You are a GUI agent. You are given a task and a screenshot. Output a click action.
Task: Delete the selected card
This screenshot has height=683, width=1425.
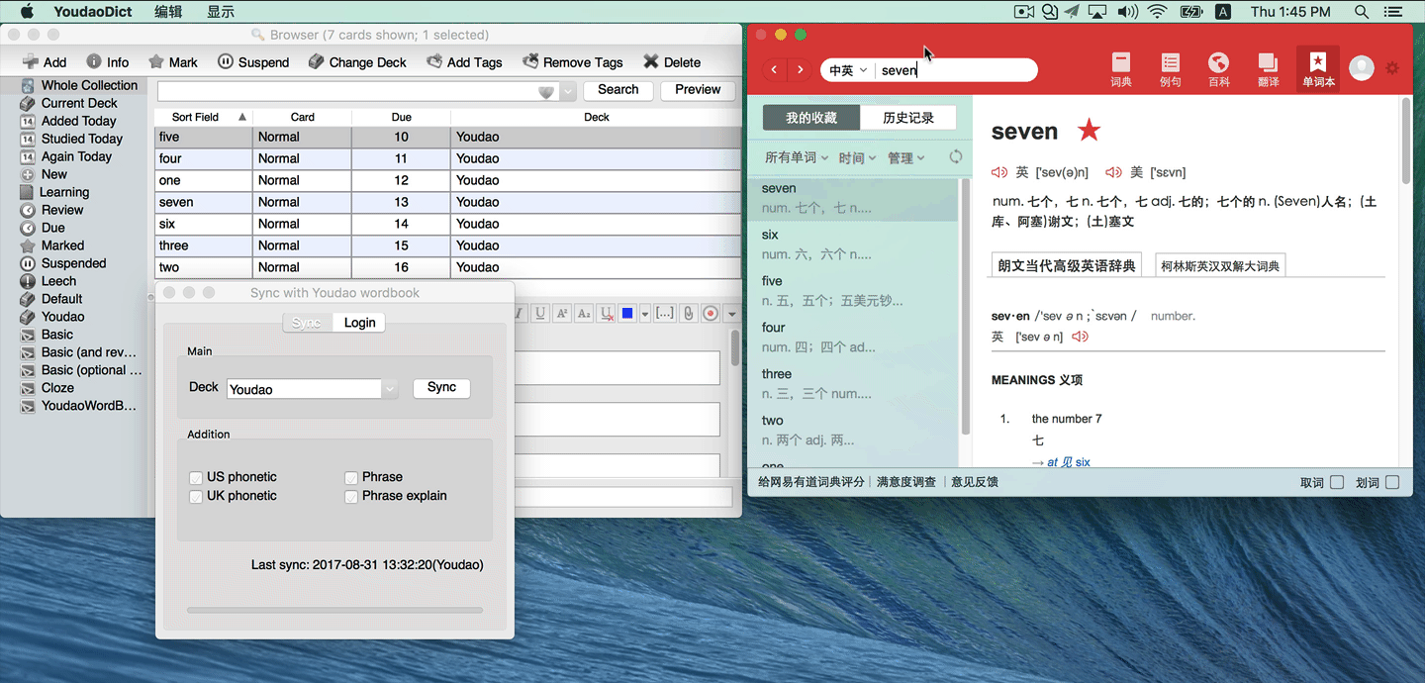point(672,61)
